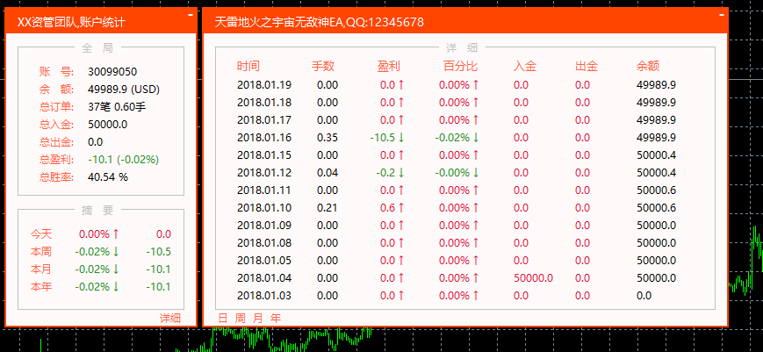Screen dimensions: 763x352
Task: Click the 时间 column header
Action: tap(248, 66)
